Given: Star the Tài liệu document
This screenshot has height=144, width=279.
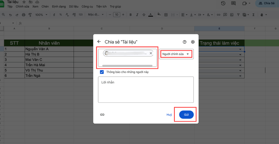Looking at the screenshot, I should (x=24, y=2).
